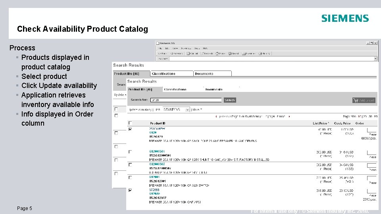Open the STANDING dropdown next to Update availability
The height and width of the screenshot is (214, 381).
(176, 110)
